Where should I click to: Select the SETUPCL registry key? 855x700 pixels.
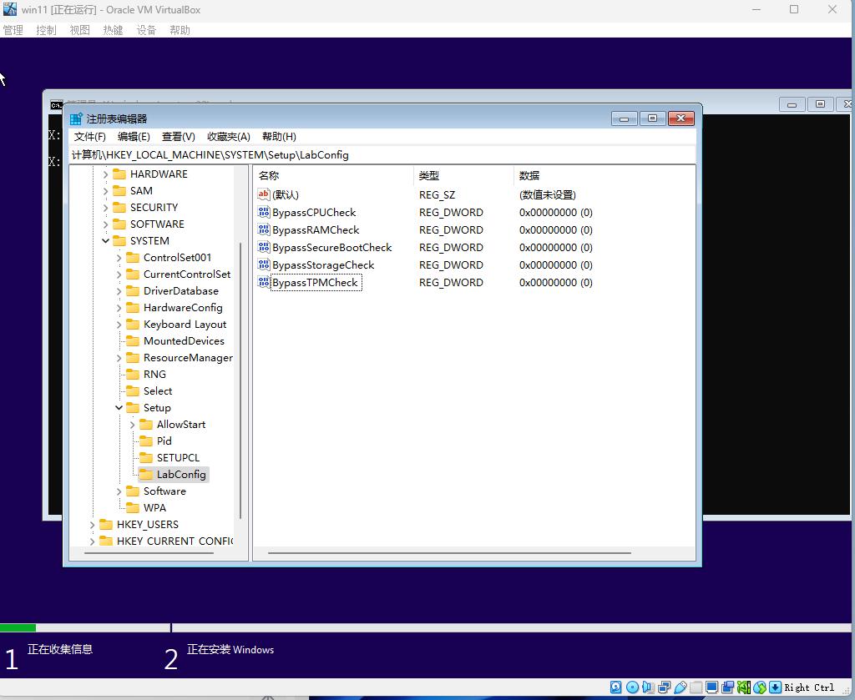(178, 458)
